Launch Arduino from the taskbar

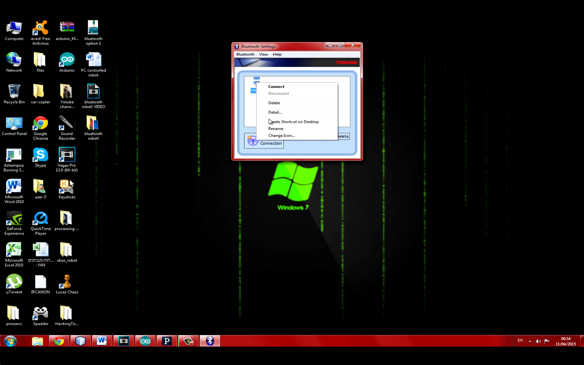coord(145,341)
